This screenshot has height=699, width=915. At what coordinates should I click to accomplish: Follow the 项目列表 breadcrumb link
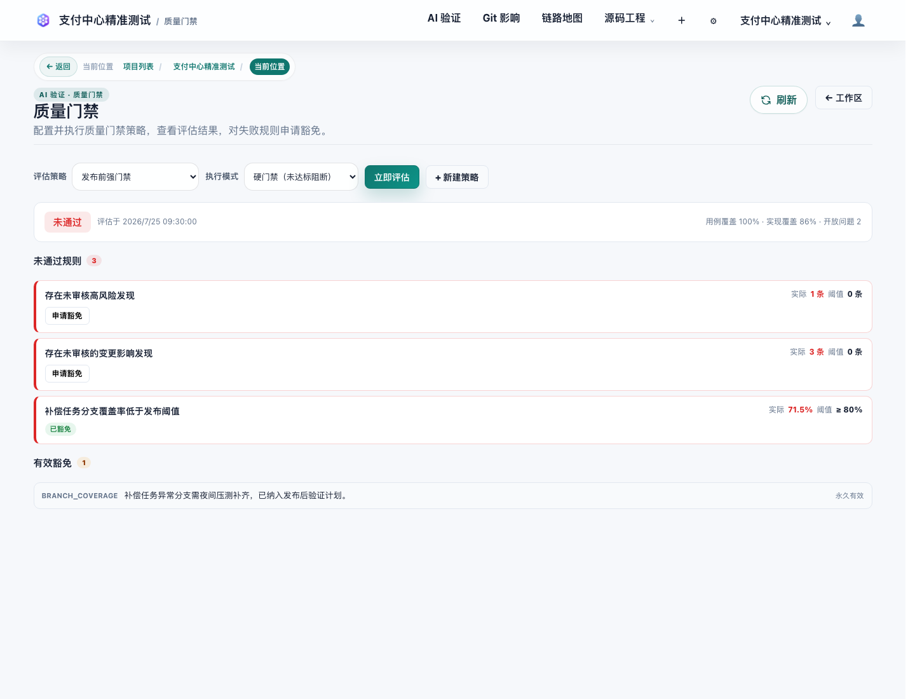pyautogui.click(x=139, y=67)
